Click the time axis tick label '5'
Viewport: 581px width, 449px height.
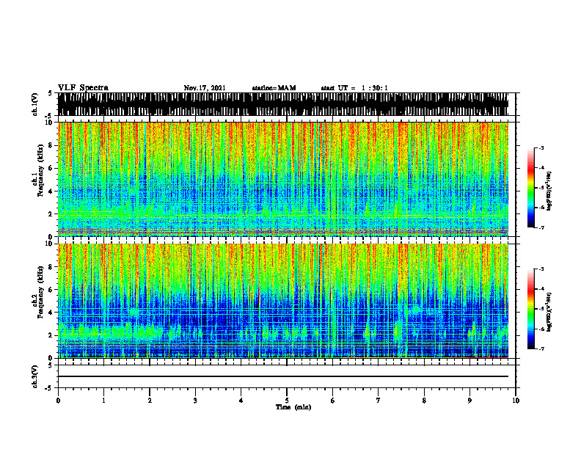coord(287,401)
